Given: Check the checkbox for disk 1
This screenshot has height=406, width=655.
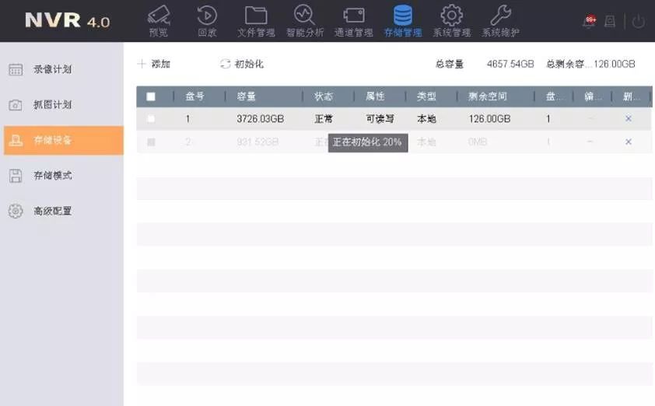Looking at the screenshot, I should (151, 119).
